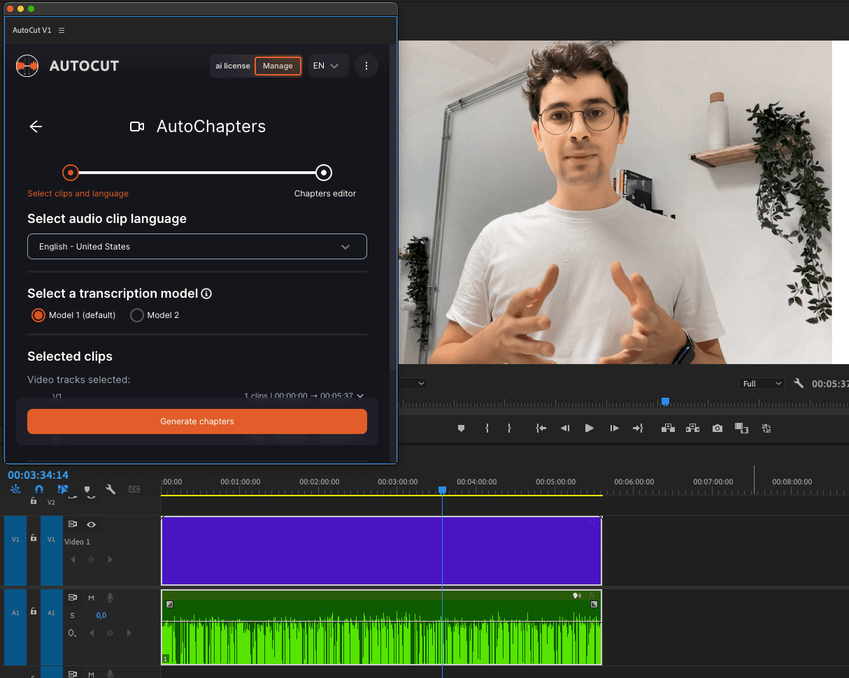Click the AutoCut logo icon
Viewport: 849px width, 678px height.
[27, 66]
